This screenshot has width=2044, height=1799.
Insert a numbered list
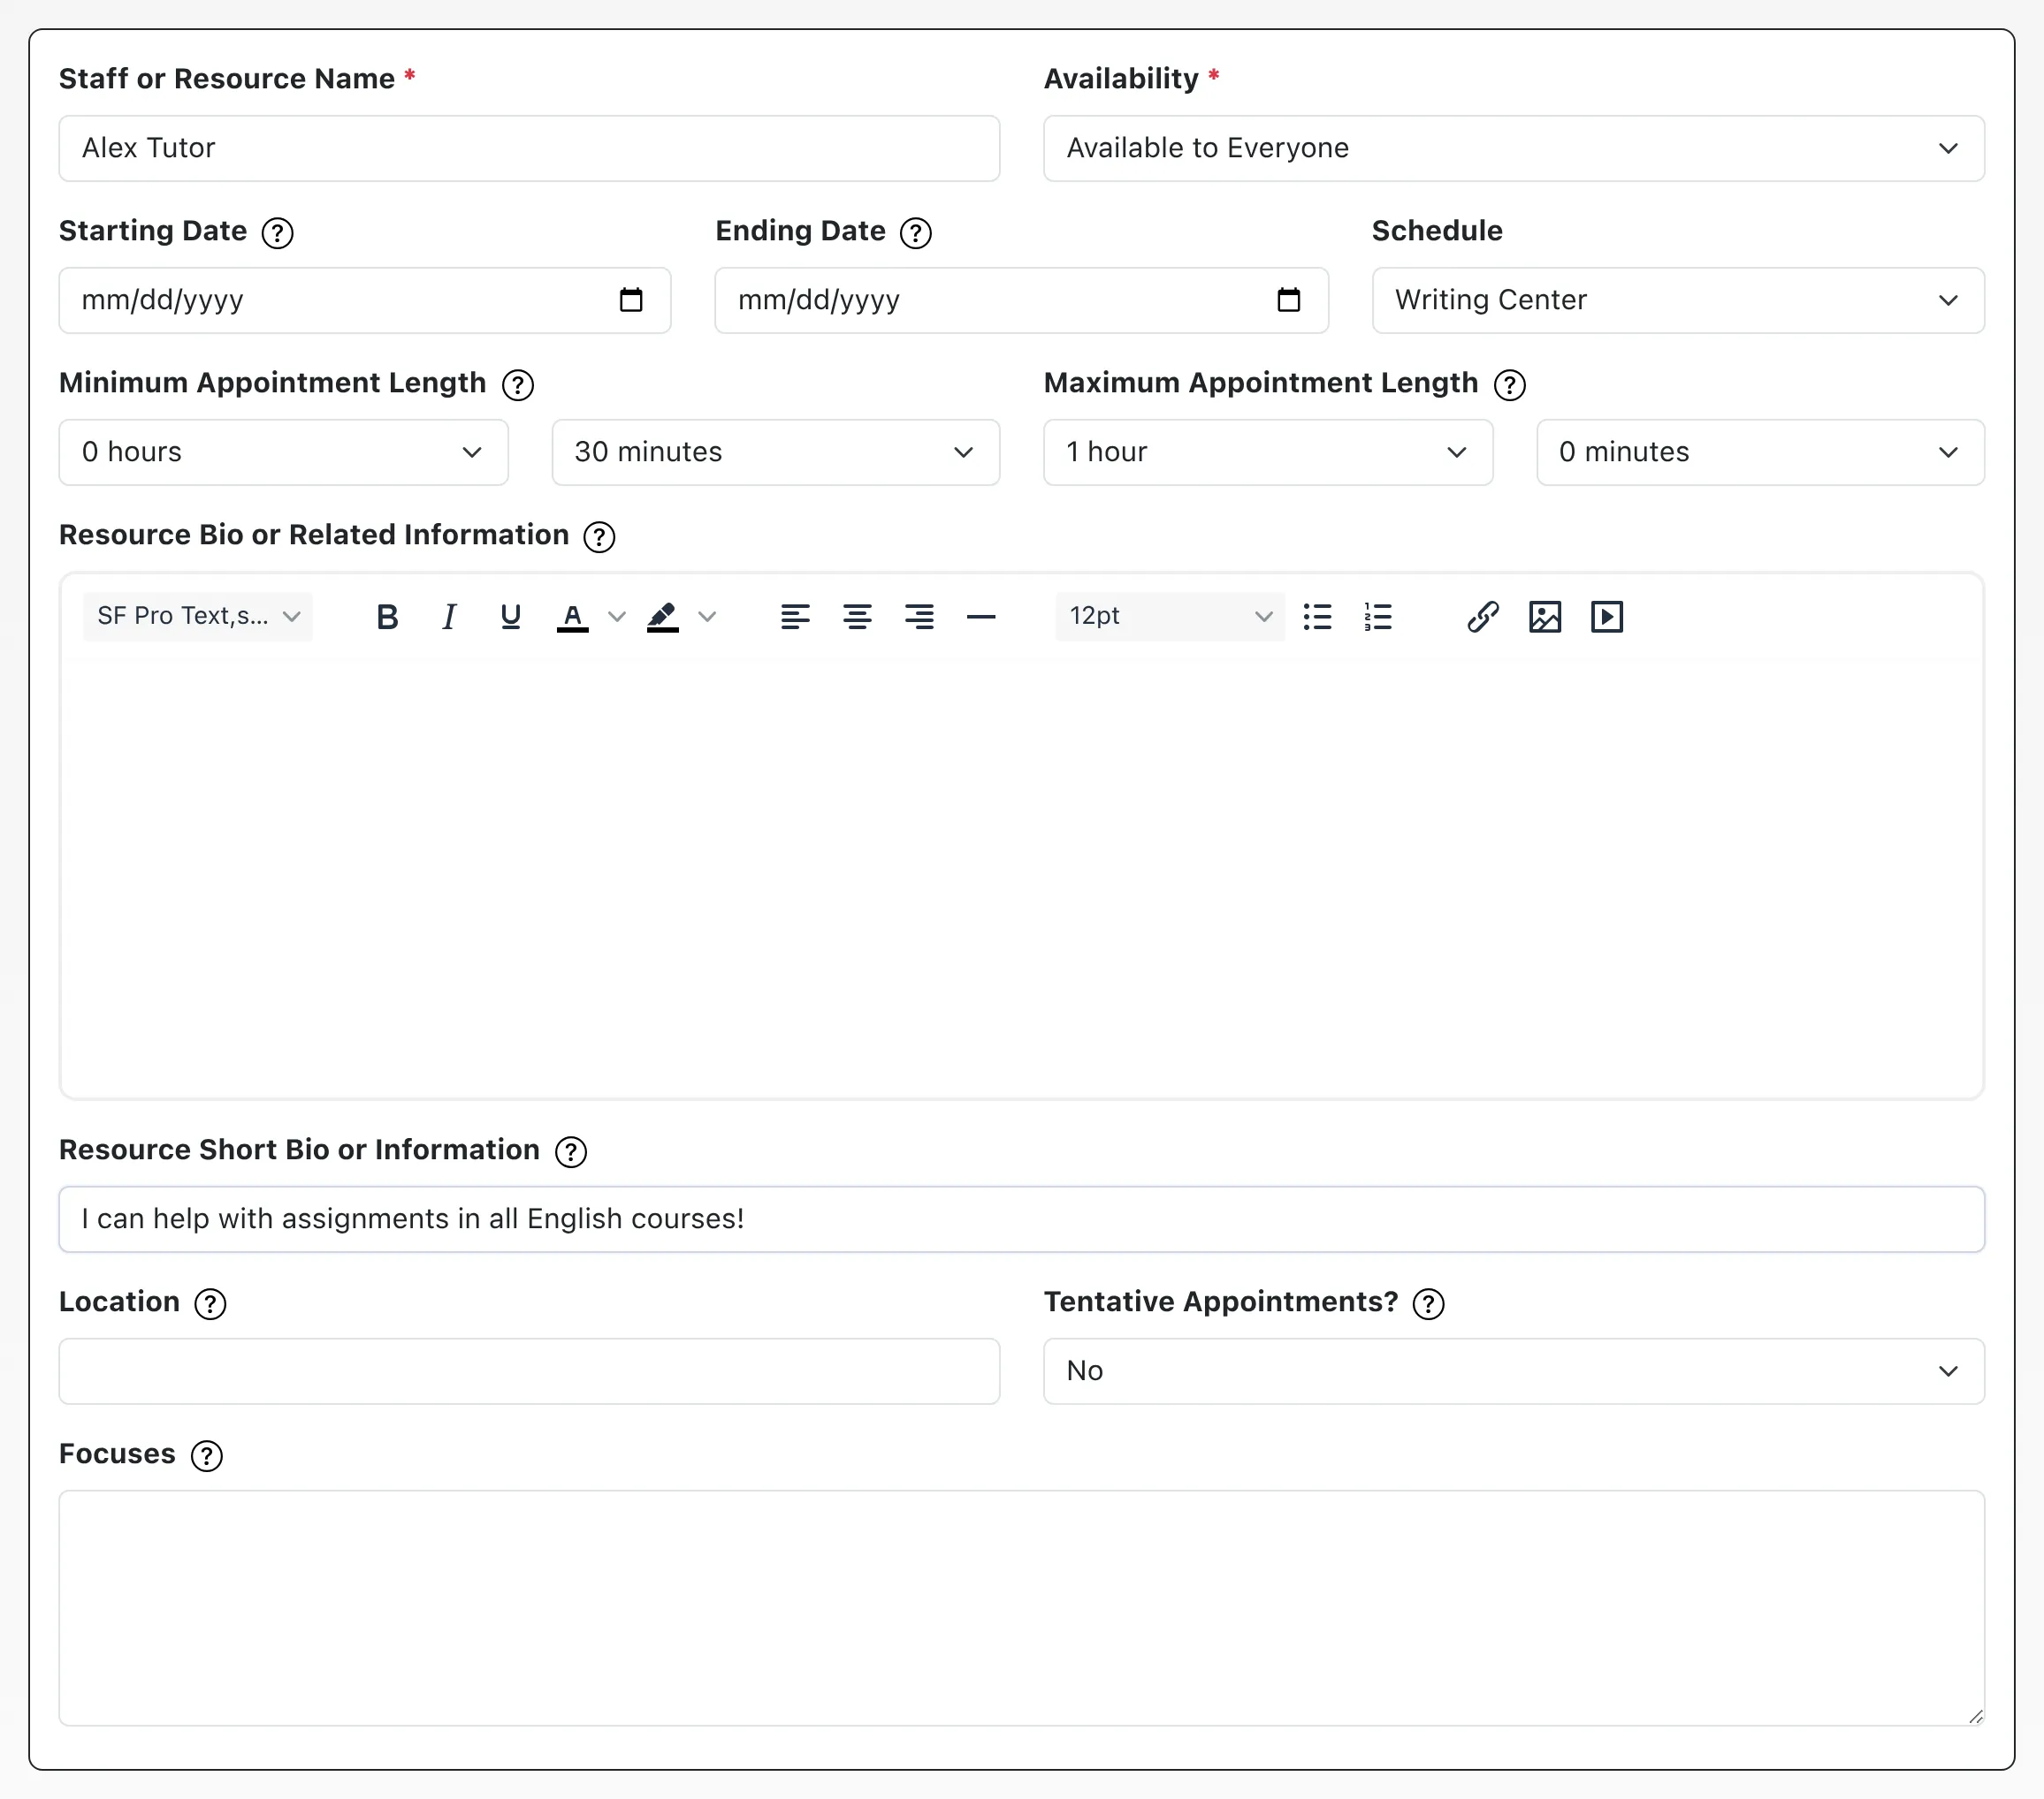pyautogui.click(x=1378, y=617)
